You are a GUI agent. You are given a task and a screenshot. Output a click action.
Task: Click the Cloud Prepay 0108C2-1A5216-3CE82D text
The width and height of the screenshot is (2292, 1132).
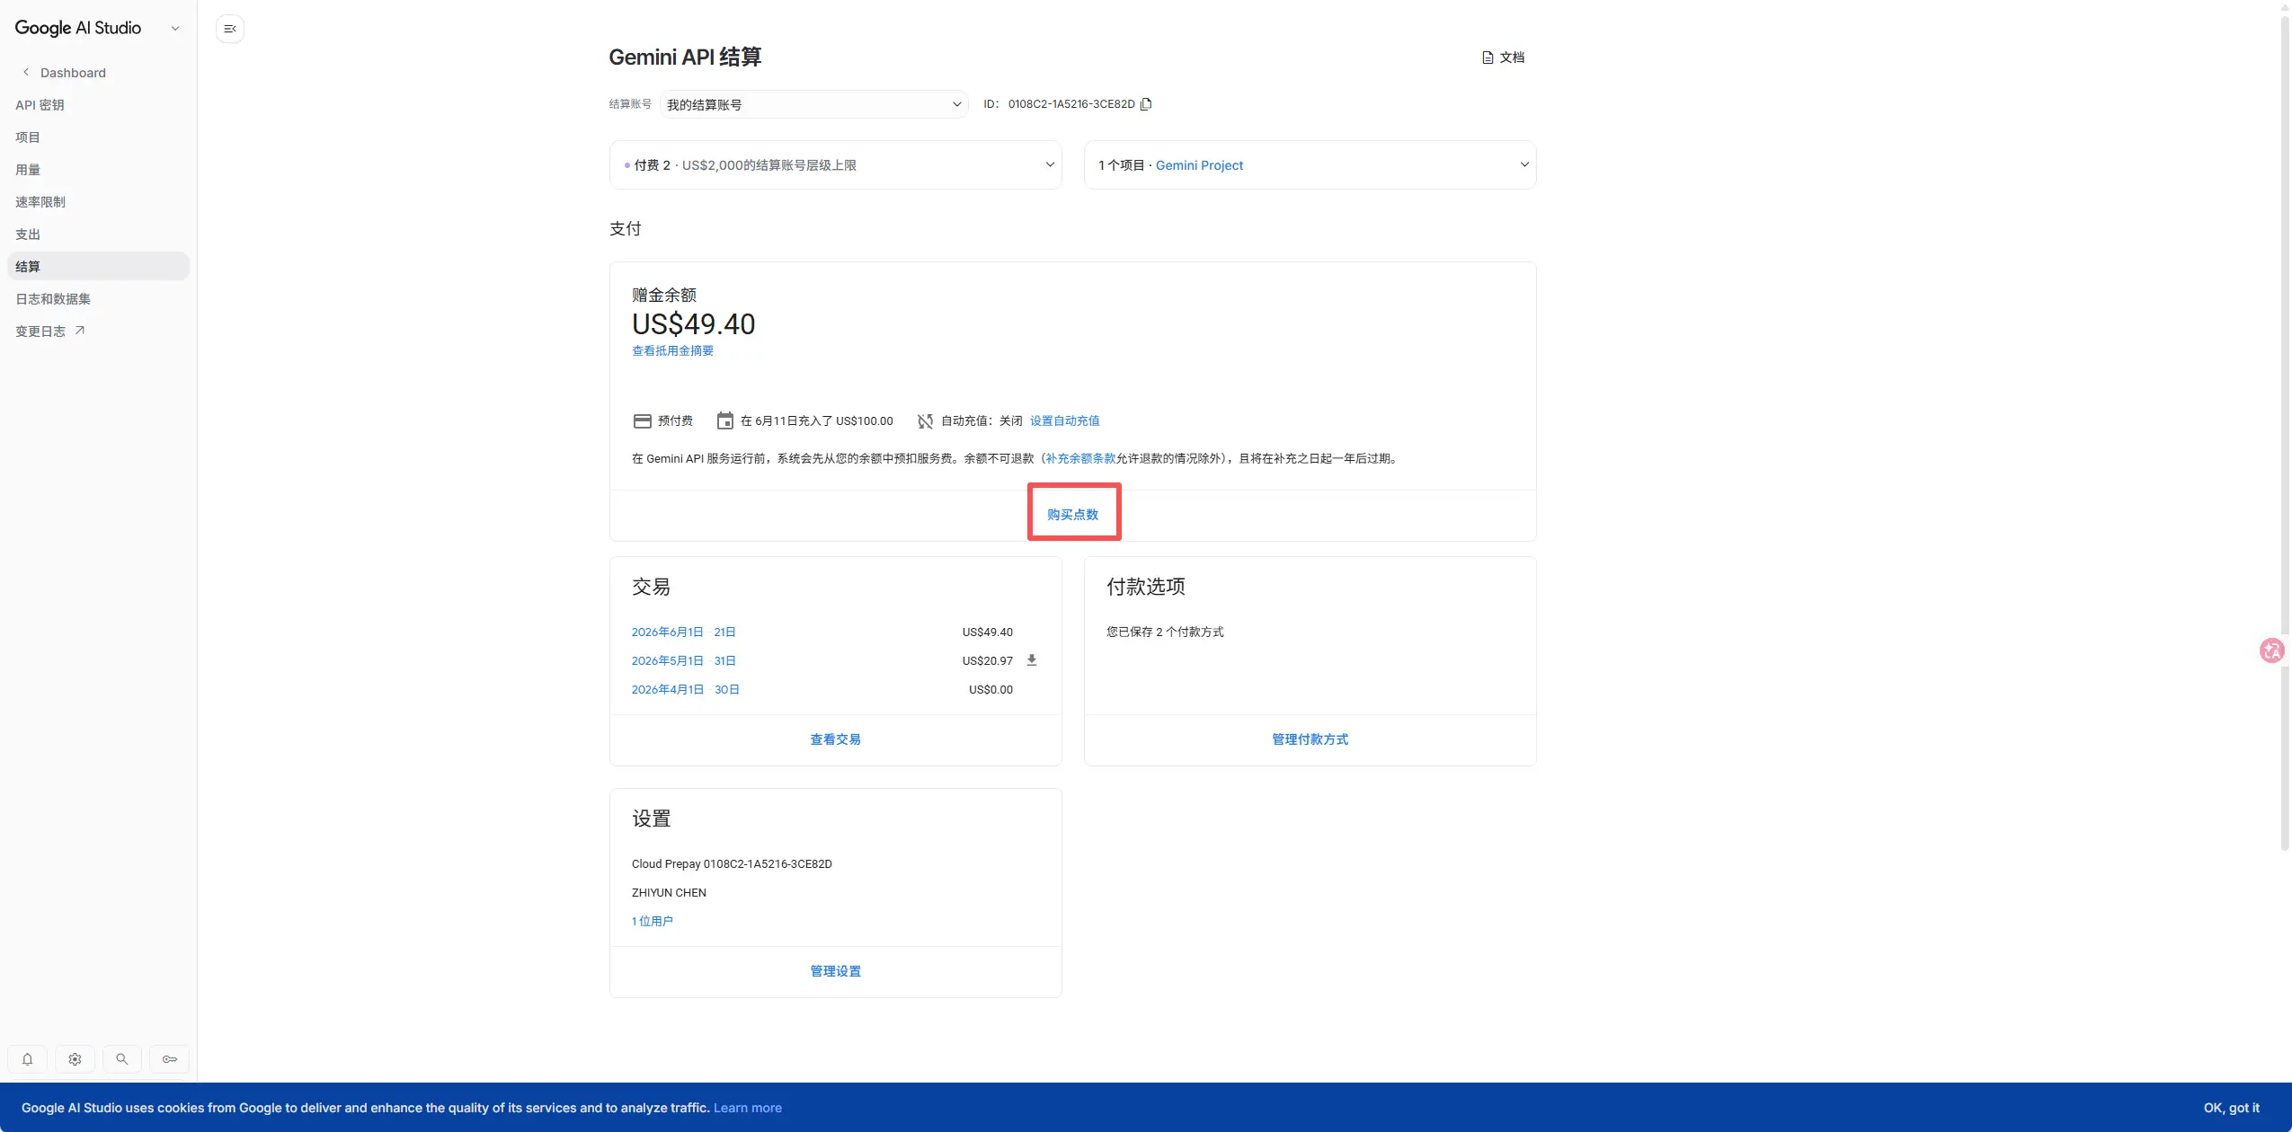point(732,864)
